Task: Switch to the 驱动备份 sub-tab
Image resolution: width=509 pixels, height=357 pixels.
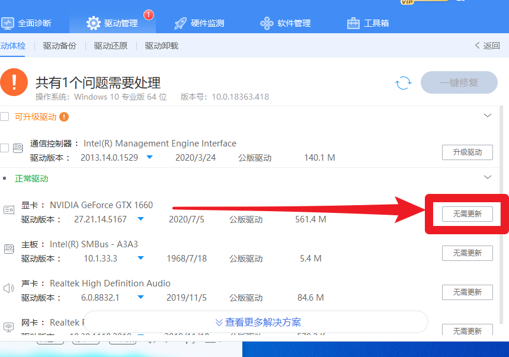Action: click(60, 46)
